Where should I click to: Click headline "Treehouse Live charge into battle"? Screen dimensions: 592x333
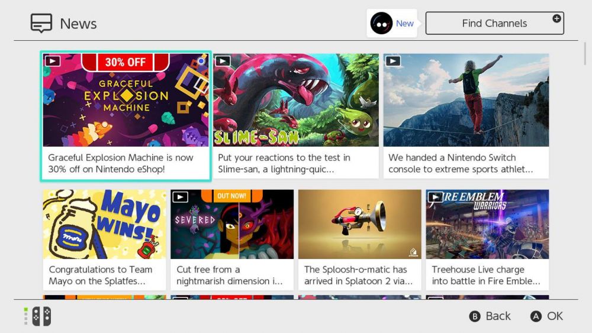[x=486, y=275]
